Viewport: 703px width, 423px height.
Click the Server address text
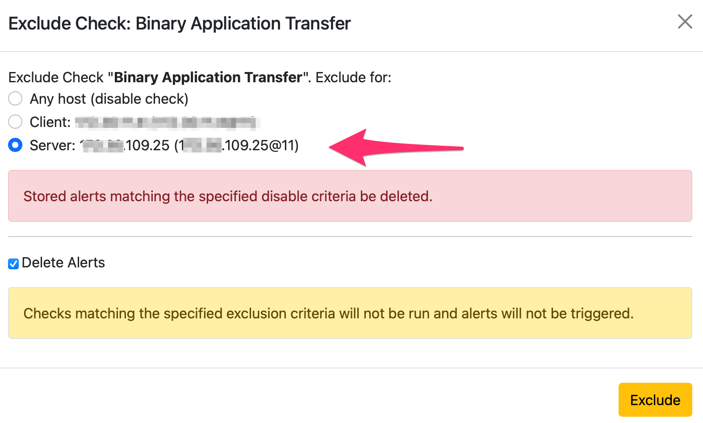[188, 145]
